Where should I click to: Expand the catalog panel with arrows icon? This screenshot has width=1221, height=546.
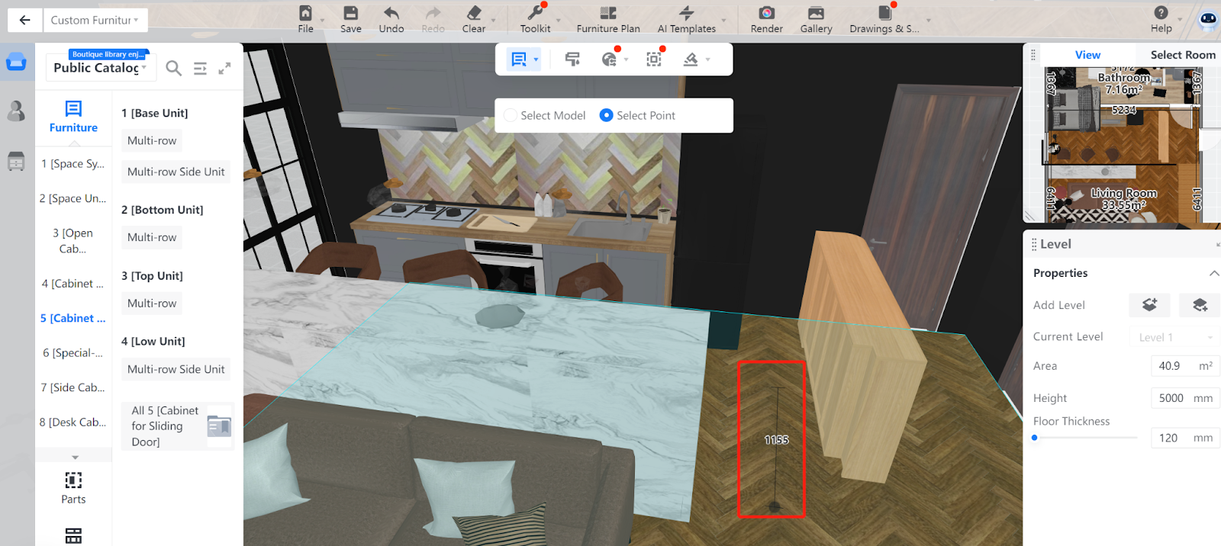224,68
